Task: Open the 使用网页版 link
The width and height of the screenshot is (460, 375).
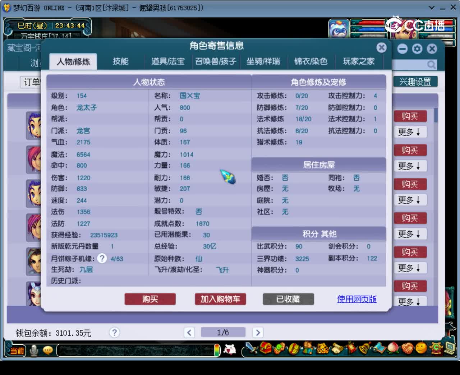Action: [x=357, y=299]
